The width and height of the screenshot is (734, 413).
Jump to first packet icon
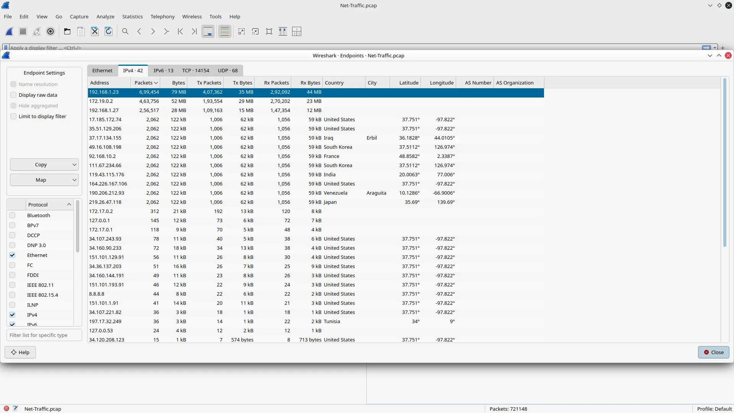click(180, 31)
